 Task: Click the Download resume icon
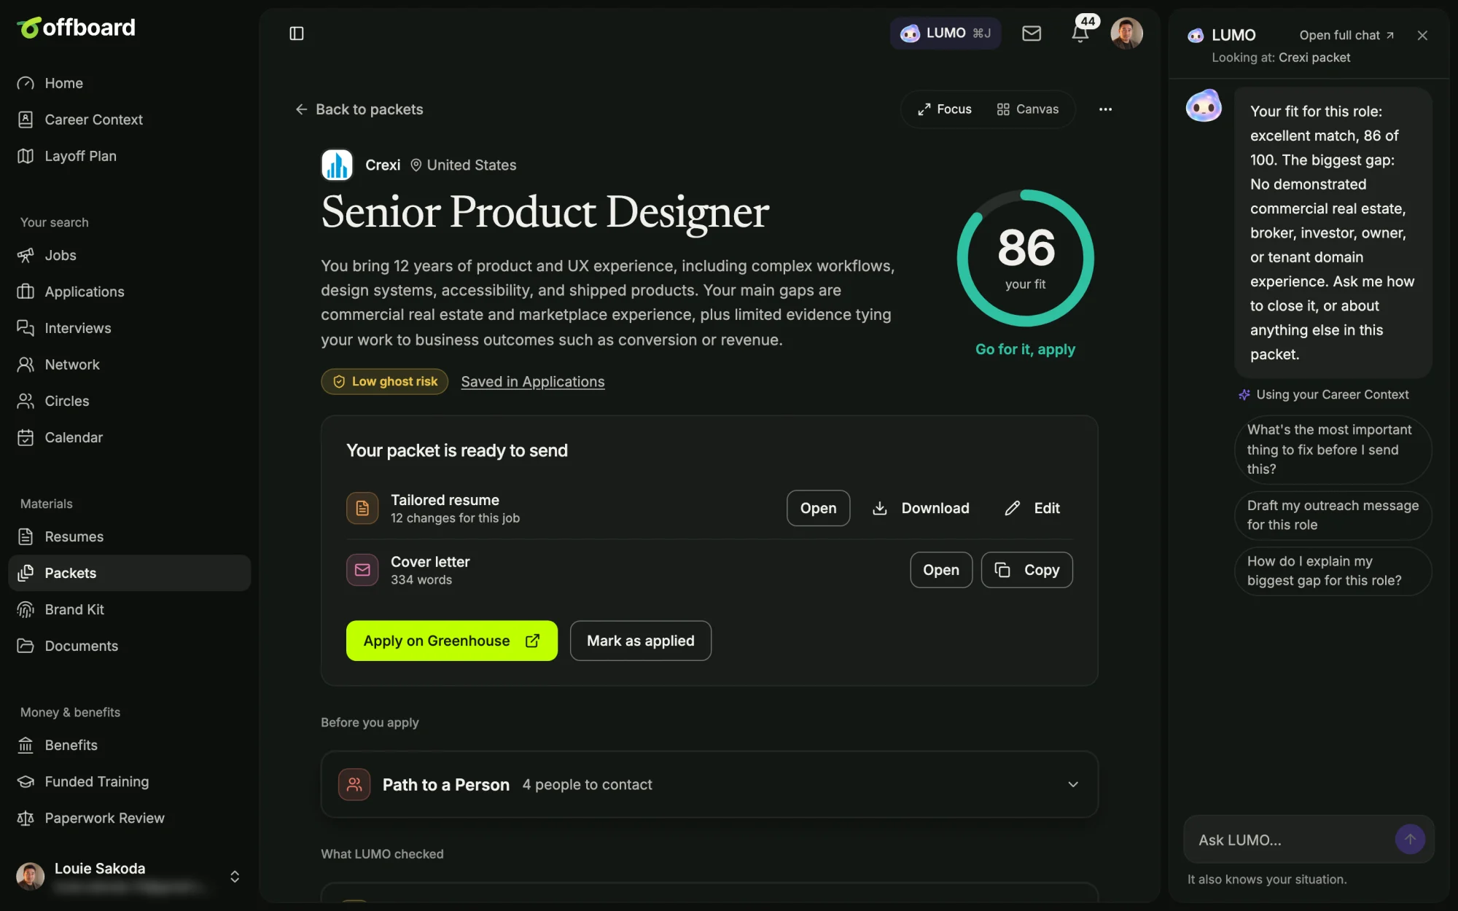point(880,508)
